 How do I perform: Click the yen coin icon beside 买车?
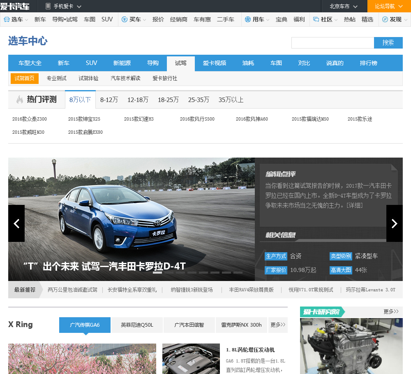(125, 19)
